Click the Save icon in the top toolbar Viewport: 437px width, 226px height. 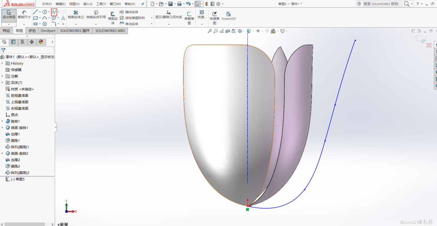tap(170, 4)
